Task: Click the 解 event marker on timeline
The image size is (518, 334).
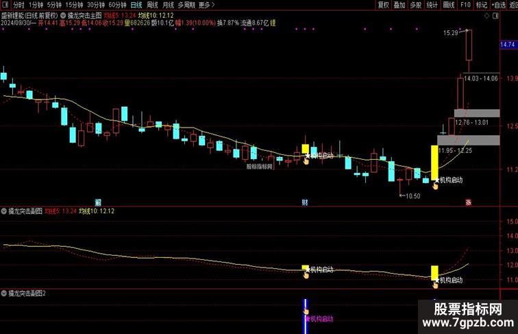Action: tap(98, 202)
